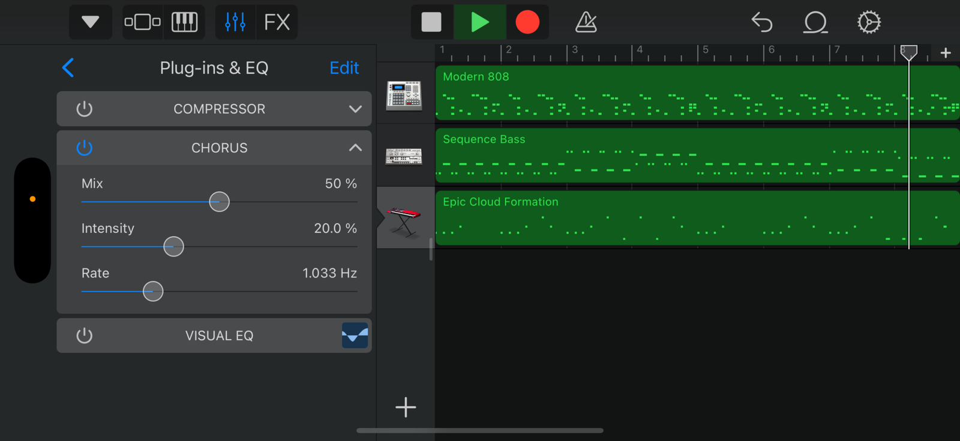Select the Sequence Bass region

pos(697,155)
